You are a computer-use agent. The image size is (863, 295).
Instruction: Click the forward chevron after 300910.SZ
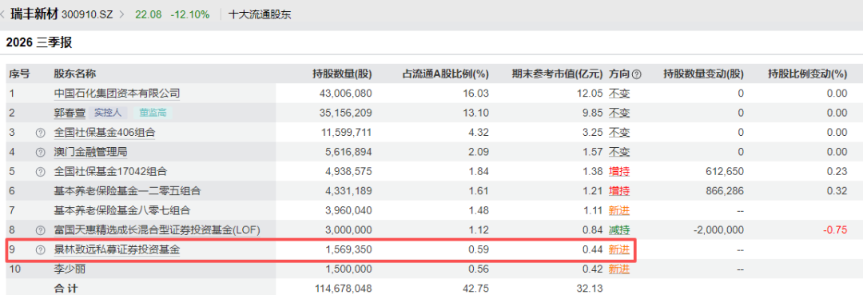[121, 15]
